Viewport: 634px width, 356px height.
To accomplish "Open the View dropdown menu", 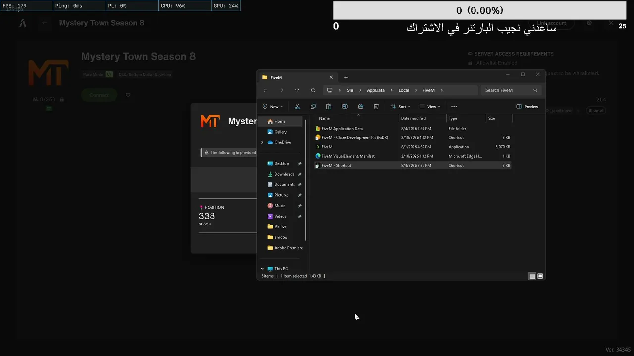I will pos(430,107).
